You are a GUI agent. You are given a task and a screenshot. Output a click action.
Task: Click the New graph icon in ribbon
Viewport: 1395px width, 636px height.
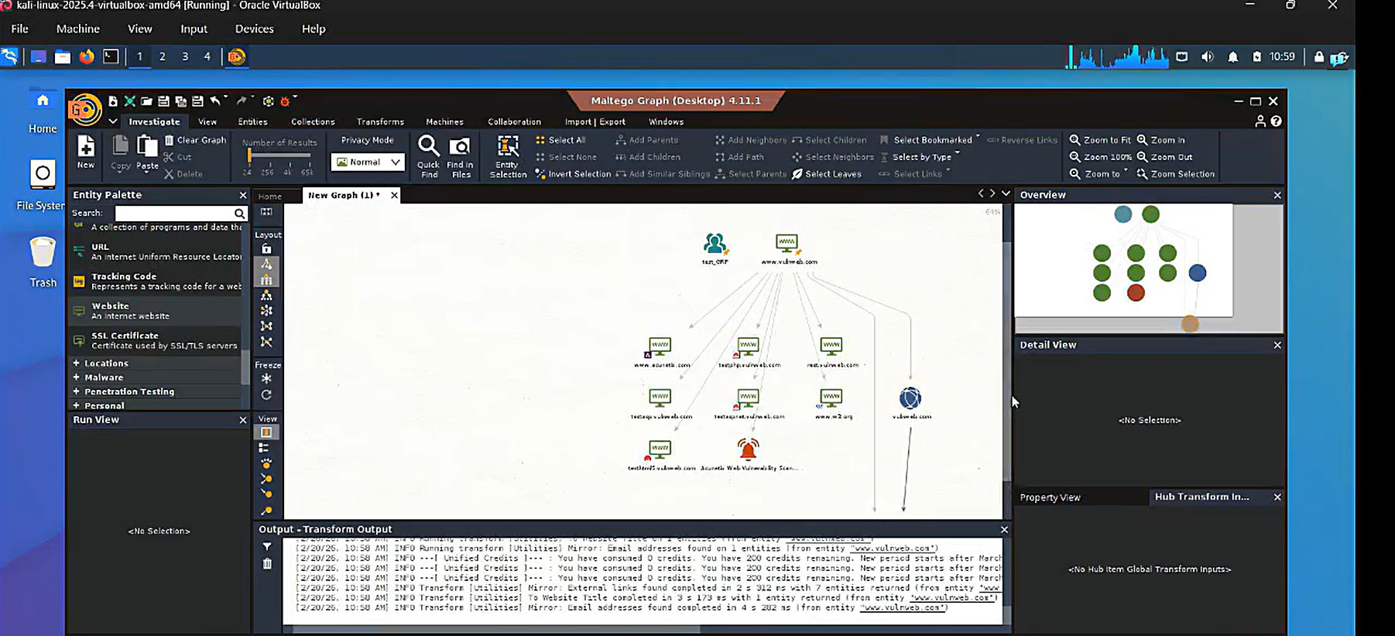(x=86, y=146)
